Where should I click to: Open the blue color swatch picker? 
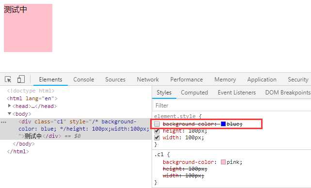point(223,124)
